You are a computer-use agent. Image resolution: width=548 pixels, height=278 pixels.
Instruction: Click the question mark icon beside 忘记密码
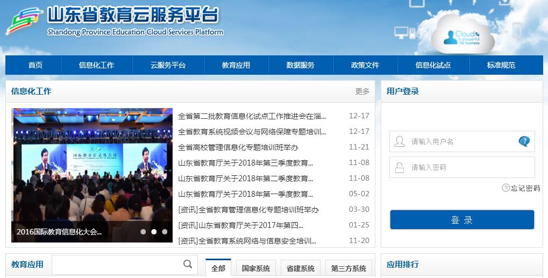[x=506, y=188]
